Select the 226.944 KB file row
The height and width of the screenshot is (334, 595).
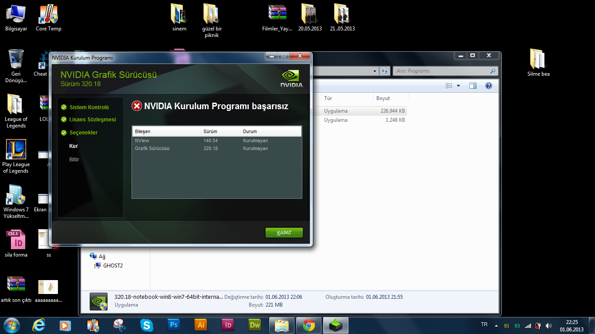click(360, 111)
